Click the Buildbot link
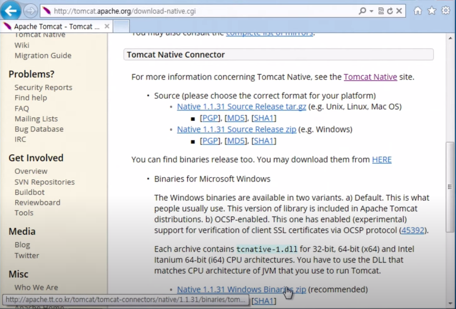 29,192
